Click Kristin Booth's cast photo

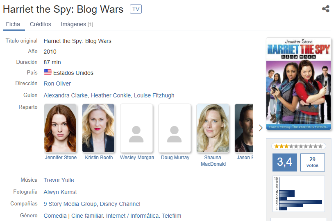(x=98, y=128)
